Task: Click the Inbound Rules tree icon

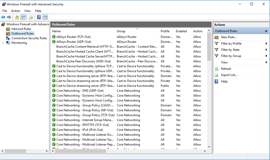Action: pos(8,29)
